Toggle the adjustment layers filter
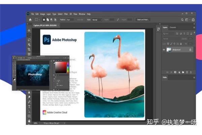The image size is (202, 135). [x=181, y=34]
